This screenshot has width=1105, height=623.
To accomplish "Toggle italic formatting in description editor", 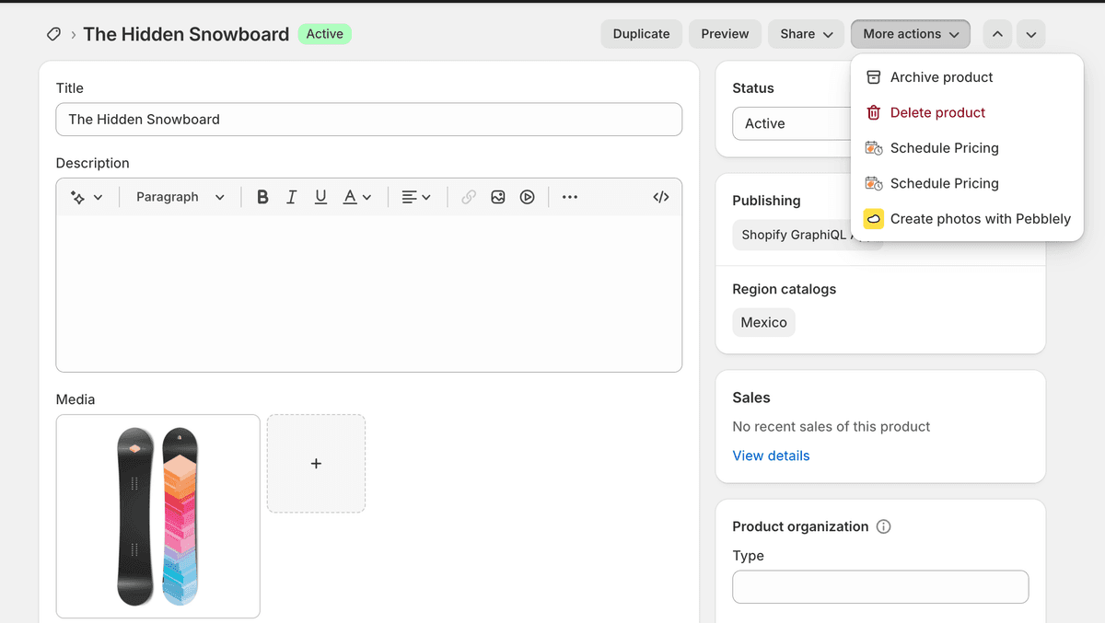I will point(291,197).
